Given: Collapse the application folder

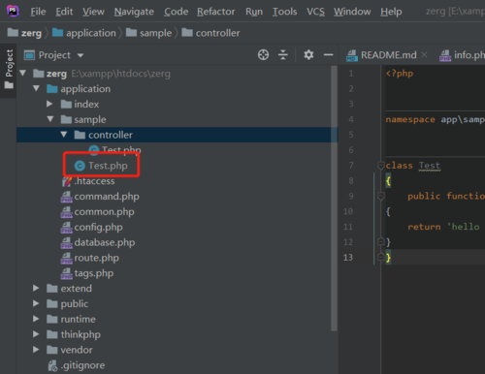Looking at the screenshot, I should (37, 88).
